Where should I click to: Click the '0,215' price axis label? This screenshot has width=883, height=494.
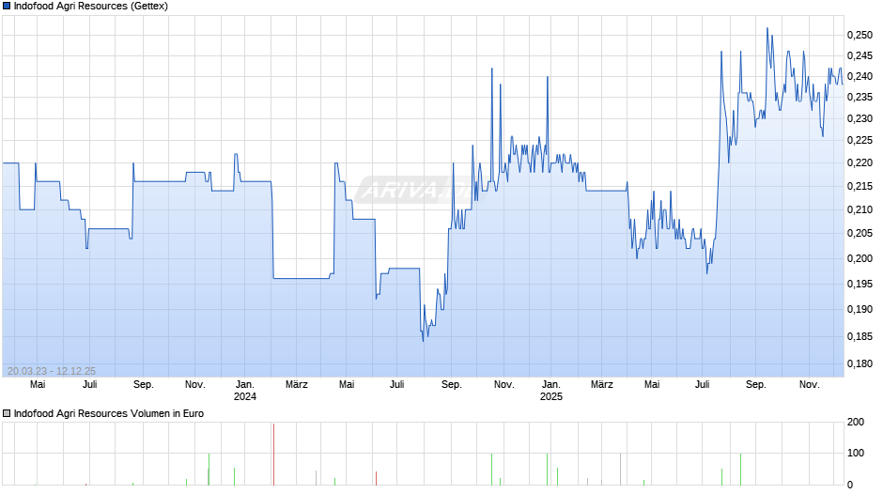coord(860,186)
